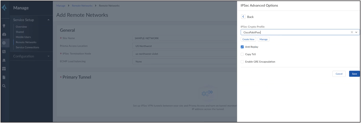Open Mobile Users menu item
The height and width of the screenshot is (123, 361).
[23, 37]
